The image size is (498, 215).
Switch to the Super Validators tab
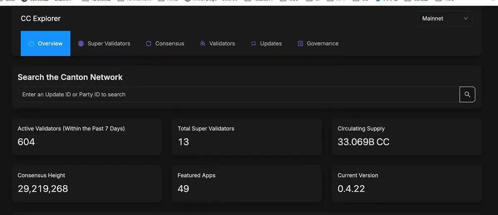[104, 44]
